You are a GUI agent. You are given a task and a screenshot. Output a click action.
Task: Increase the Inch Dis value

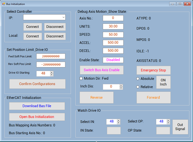click(x=121, y=86)
